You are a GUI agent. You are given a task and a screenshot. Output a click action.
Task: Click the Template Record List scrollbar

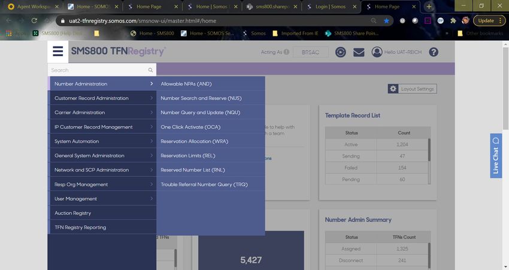[x=429, y=149]
